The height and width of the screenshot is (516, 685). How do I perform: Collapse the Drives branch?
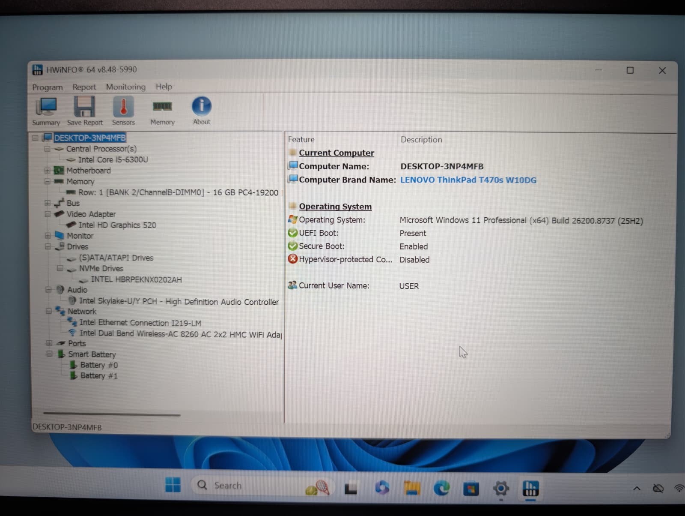coord(48,246)
